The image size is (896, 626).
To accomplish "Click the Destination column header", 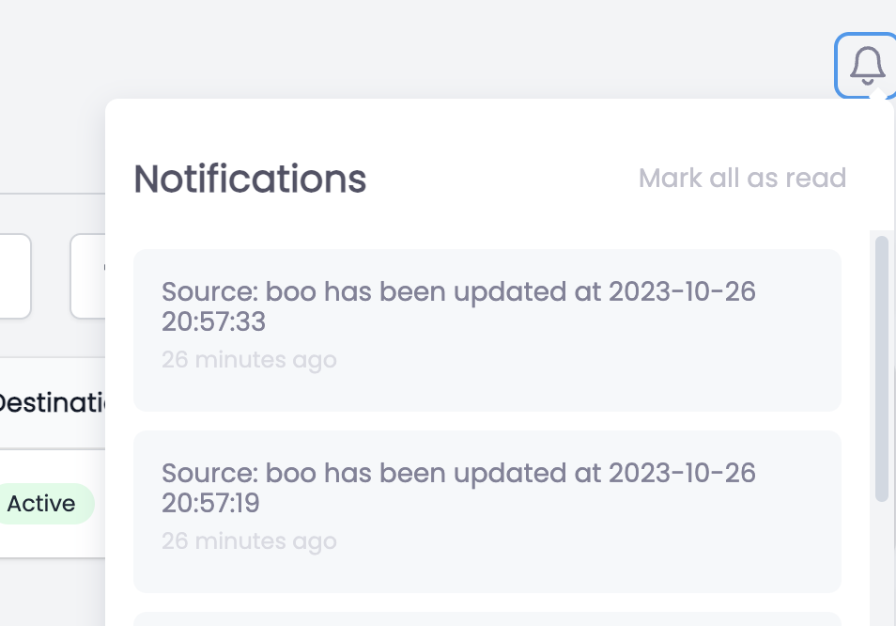I will 53,403.
